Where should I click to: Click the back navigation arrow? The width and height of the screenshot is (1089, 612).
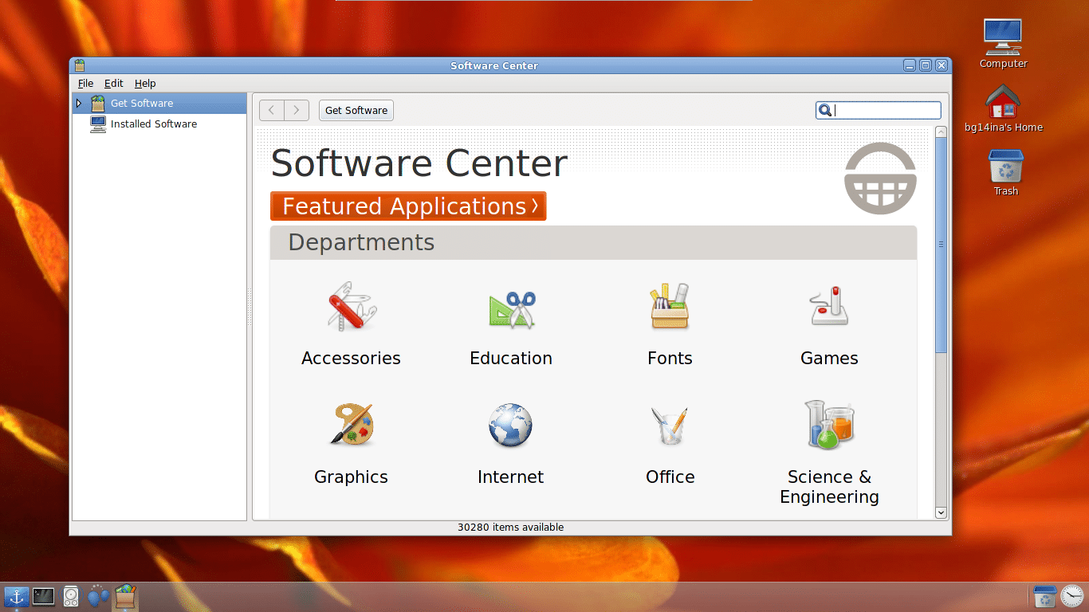pyautogui.click(x=272, y=111)
